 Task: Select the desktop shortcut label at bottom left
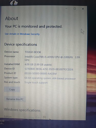click(2, 122)
